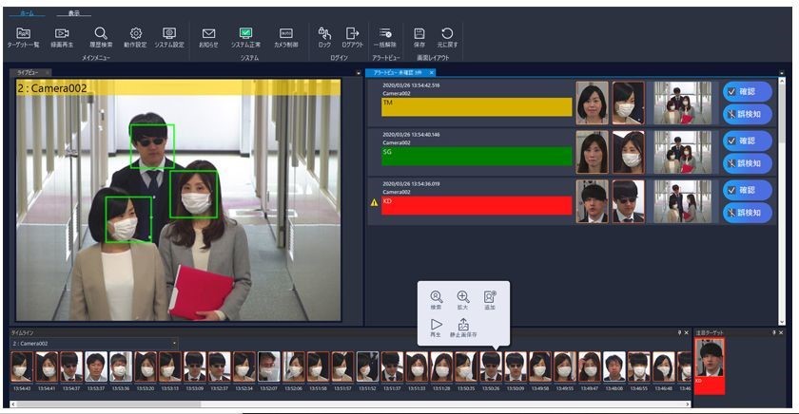Click the カメラ制御 icon

pyautogui.click(x=285, y=37)
